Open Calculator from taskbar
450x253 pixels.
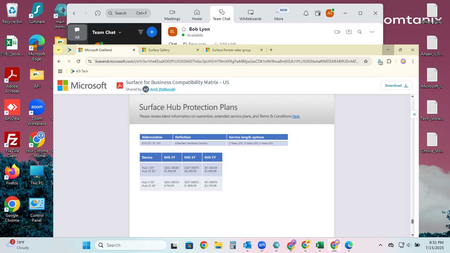[x=233, y=245]
